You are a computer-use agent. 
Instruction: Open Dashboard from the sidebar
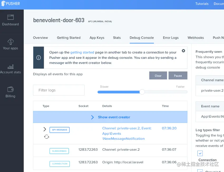tap(11, 20)
